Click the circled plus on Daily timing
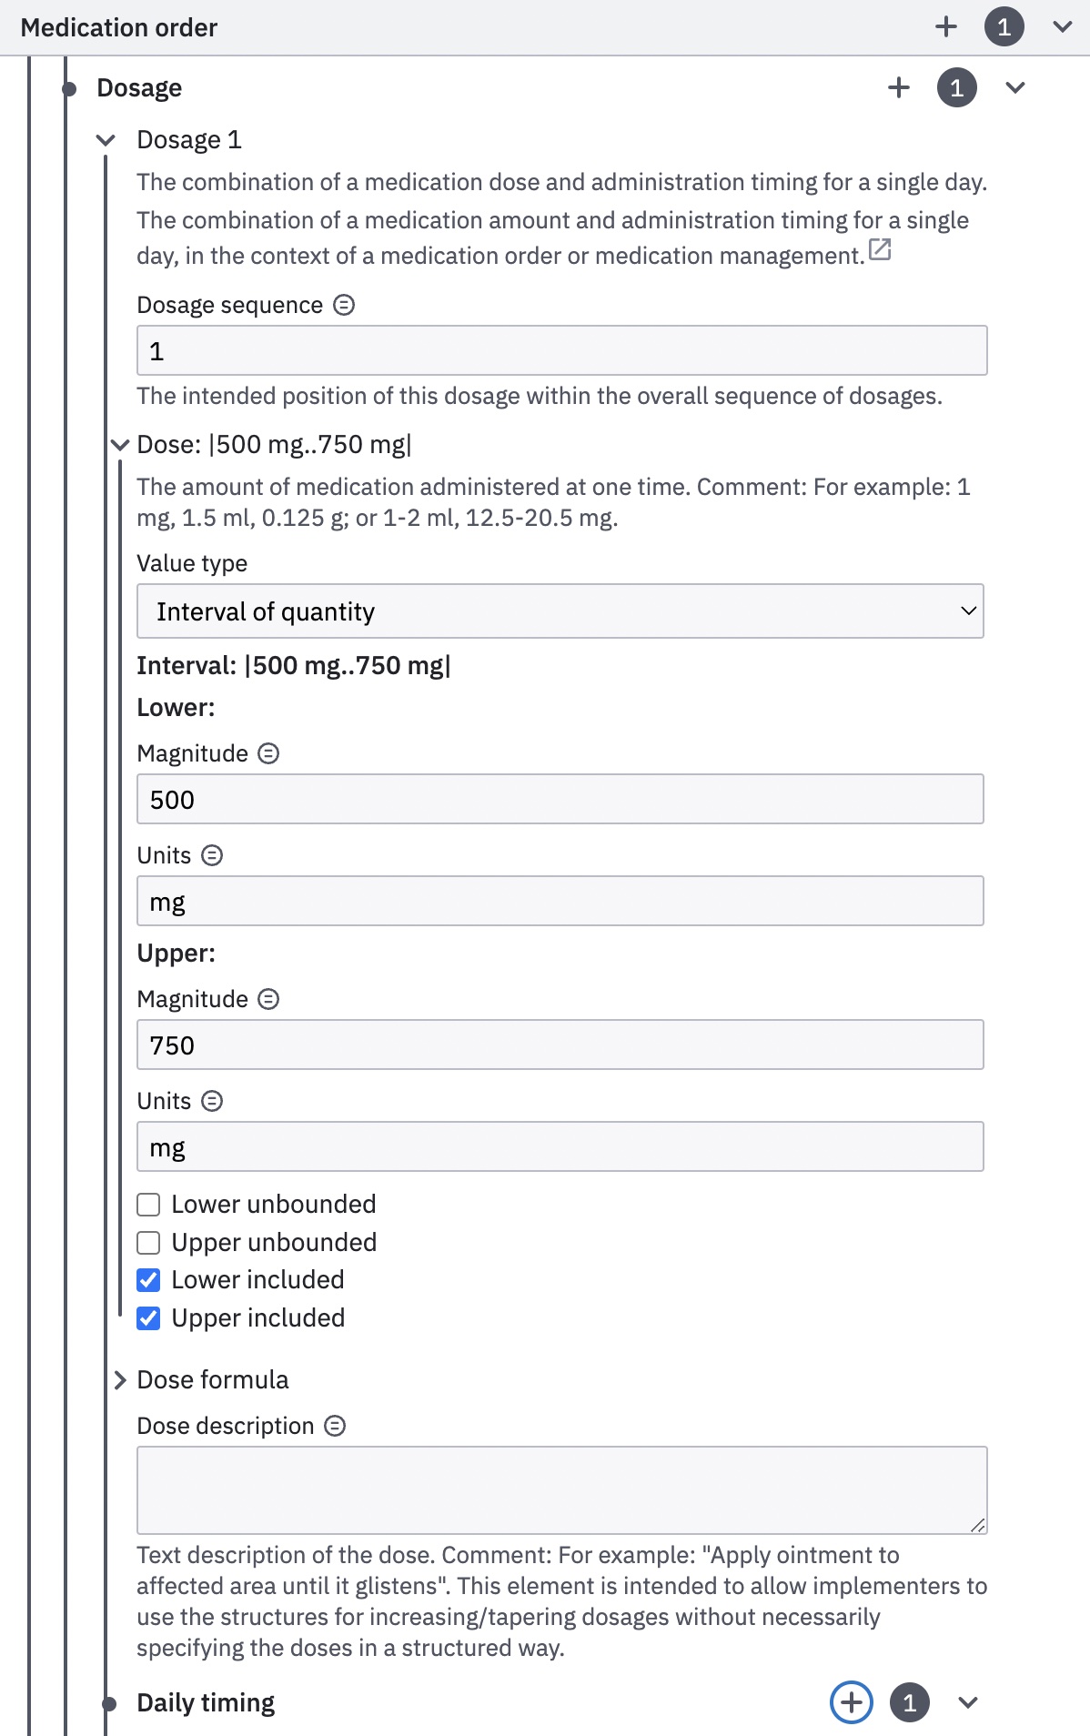Image resolution: width=1090 pixels, height=1736 pixels. click(x=852, y=1702)
